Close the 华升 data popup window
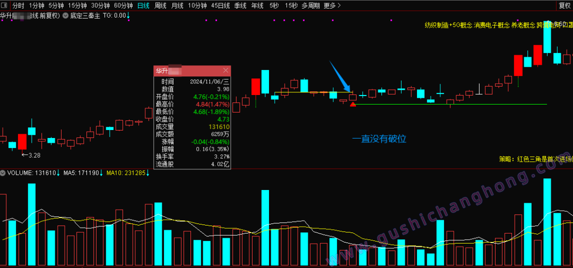Viewport: 573px width, 268px height. [x=225, y=71]
